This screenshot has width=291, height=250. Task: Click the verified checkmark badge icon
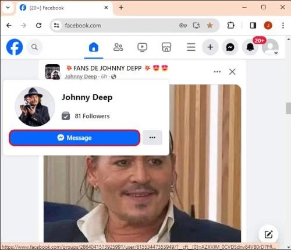(x=66, y=116)
